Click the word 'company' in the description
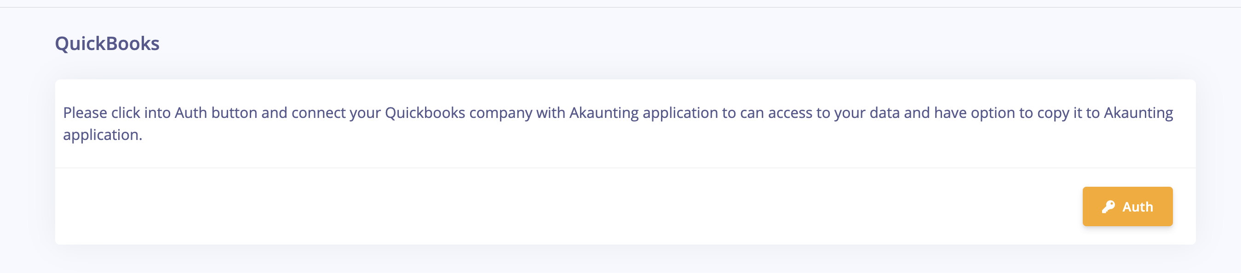This screenshot has width=1241, height=273. (x=501, y=114)
